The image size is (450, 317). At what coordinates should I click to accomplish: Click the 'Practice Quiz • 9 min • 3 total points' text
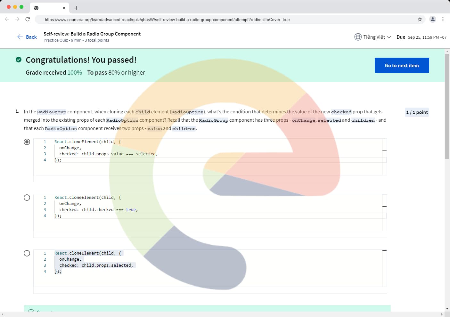click(76, 40)
